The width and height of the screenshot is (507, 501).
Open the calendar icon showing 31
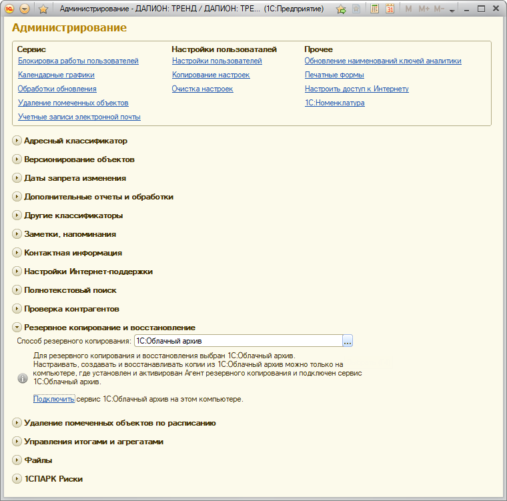coord(390,9)
